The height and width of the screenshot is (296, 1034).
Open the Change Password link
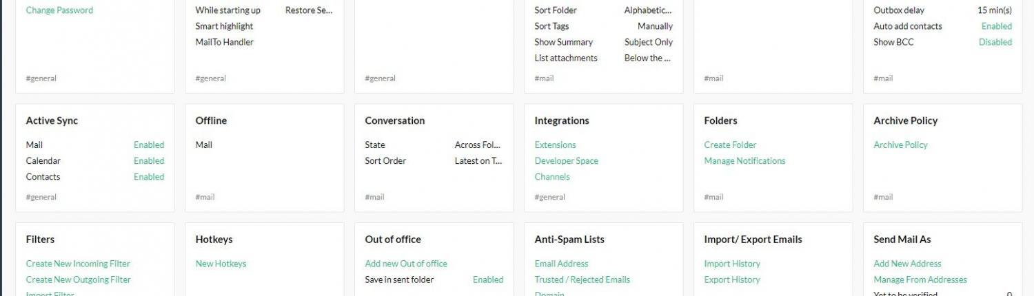tap(59, 10)
